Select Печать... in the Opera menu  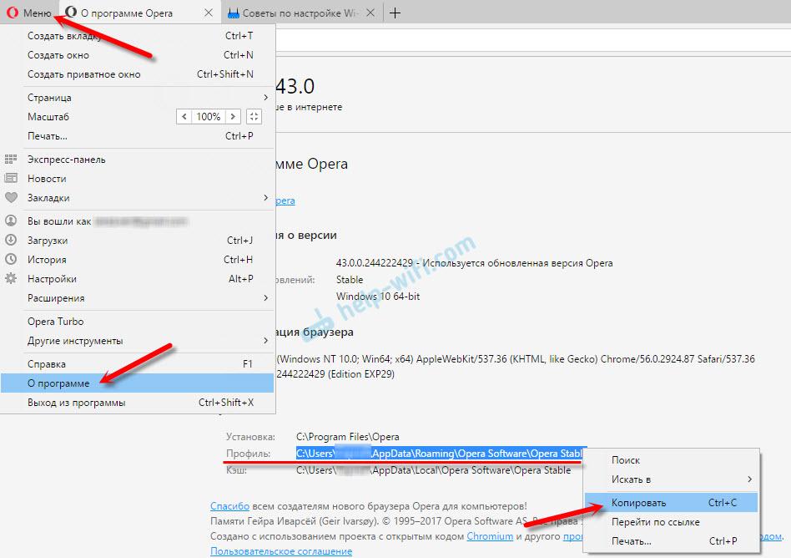[x=138, y=136]
